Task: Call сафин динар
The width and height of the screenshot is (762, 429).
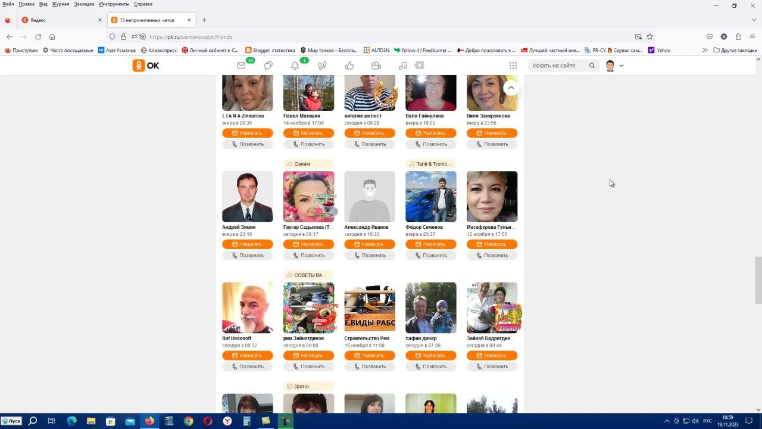Action: (x=431, y=367)
